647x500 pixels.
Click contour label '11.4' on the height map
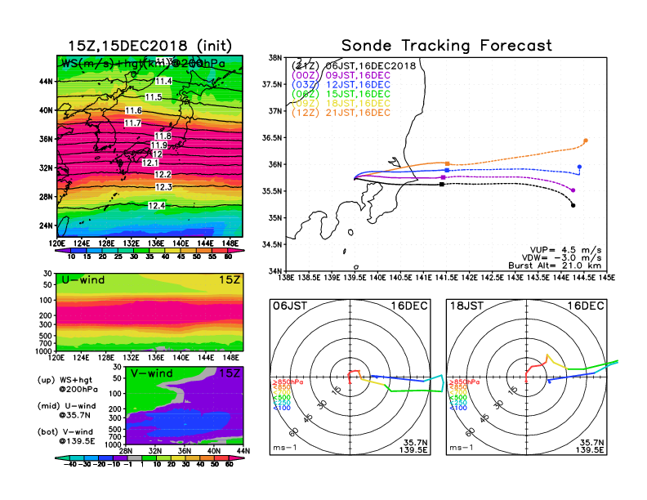click(163, 81)
